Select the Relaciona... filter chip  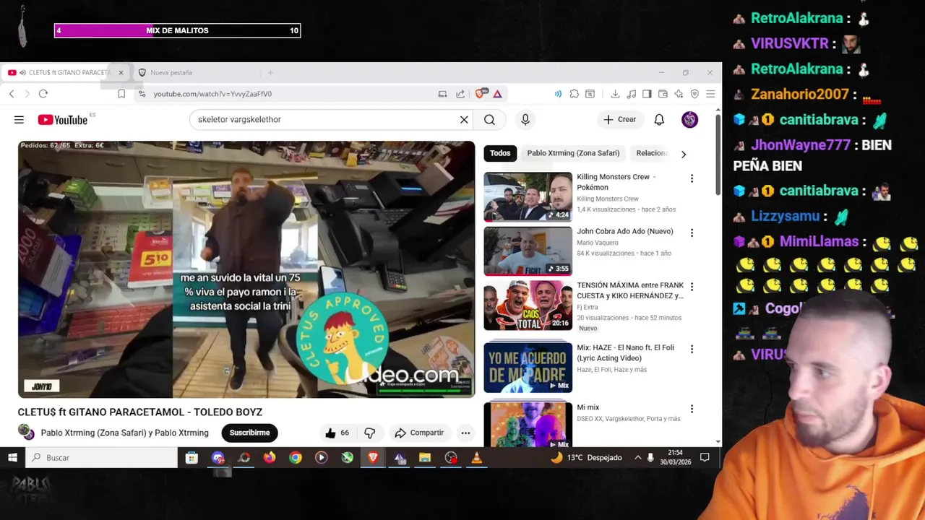click(651, 153)
